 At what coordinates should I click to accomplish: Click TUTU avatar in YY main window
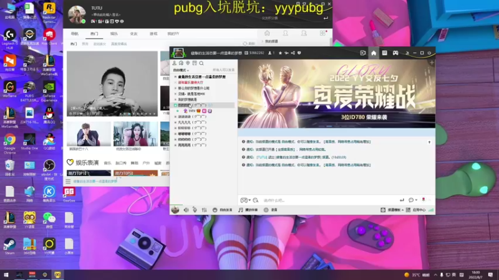[77, 14]
